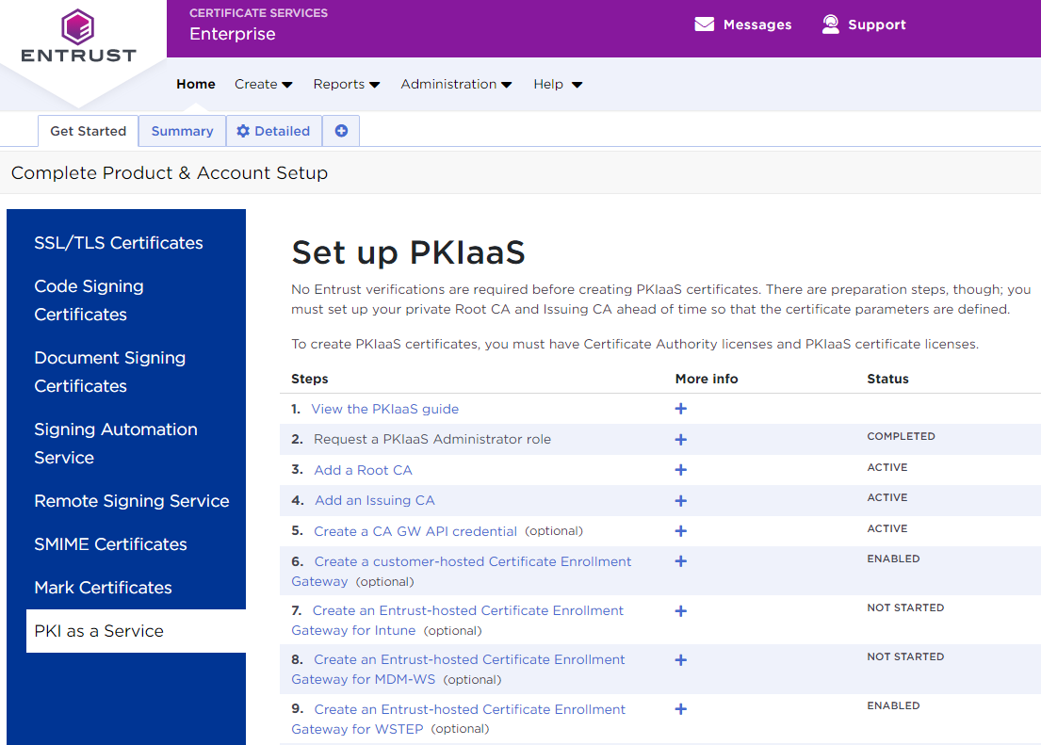Expand more info for Add a Root CA
The height and width of the screenshot is (745, 1041).
point(680,470)
